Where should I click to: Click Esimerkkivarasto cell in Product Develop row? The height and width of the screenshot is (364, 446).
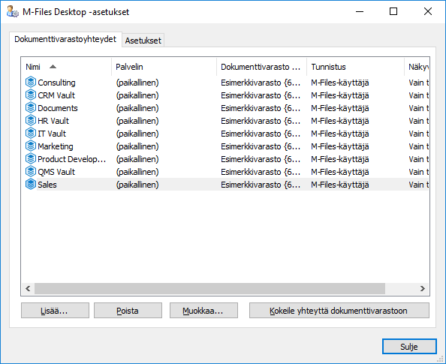[261, 159]
